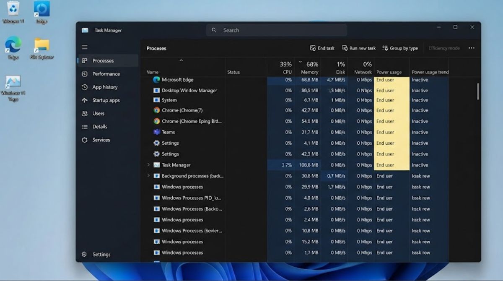This screenshot has width=503, height=281.
Task: Expand the Background processes group
Action: click(148, 176)
